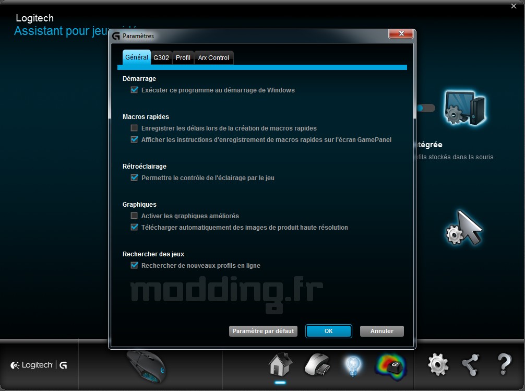Close the Logitech main window
This screenshot has width=525, height=391.
[514, 6]
